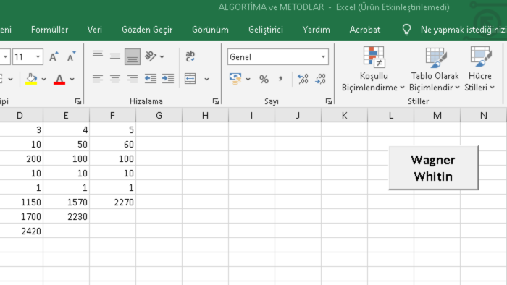Expand fill color palette arrow
The width and height of the screenshot is (507, 285).
(43, 79)
